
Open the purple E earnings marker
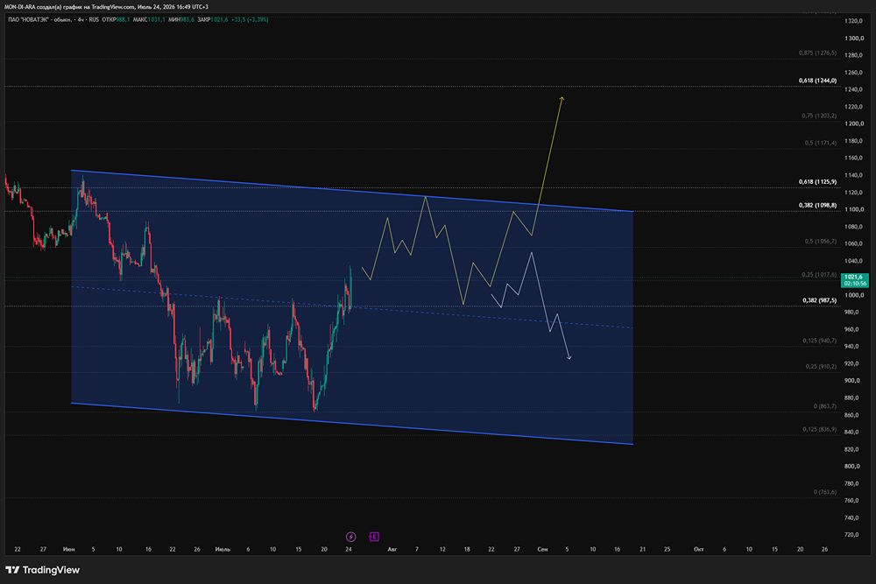click(374, 537)
